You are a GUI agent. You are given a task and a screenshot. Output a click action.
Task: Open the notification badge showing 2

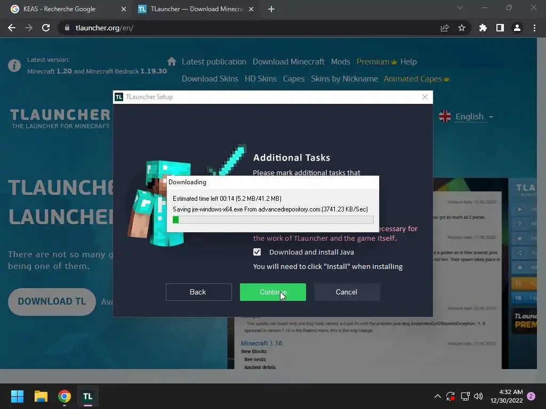tap(531, 396)
